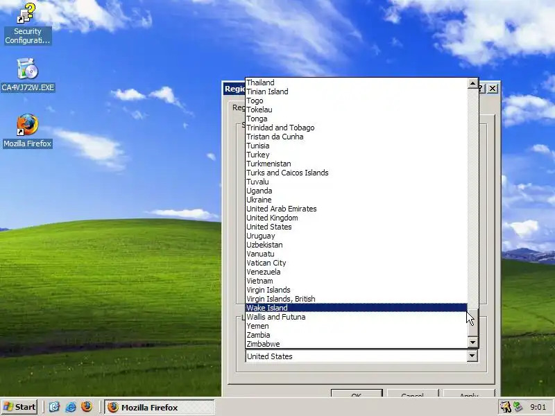The width and height of the screenshot is (555, 416).
Task: Select Uruguay in the country list
Action: [357, 236]
